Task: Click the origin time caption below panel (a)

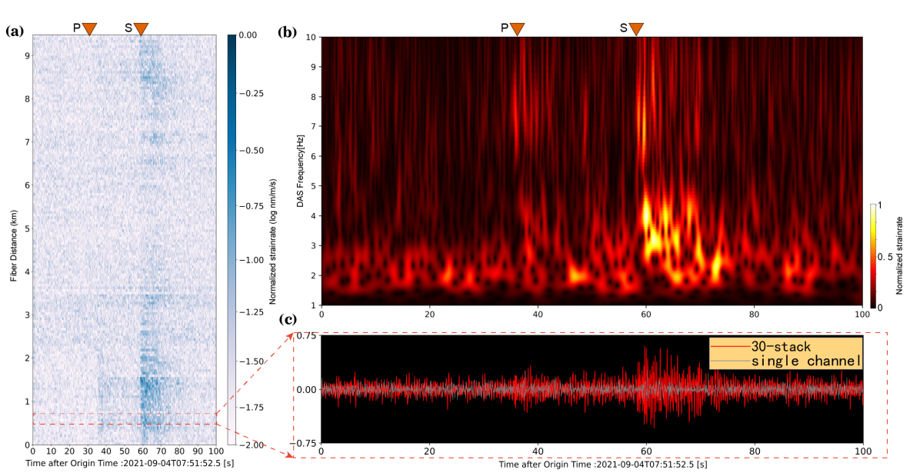Action: 141,464
